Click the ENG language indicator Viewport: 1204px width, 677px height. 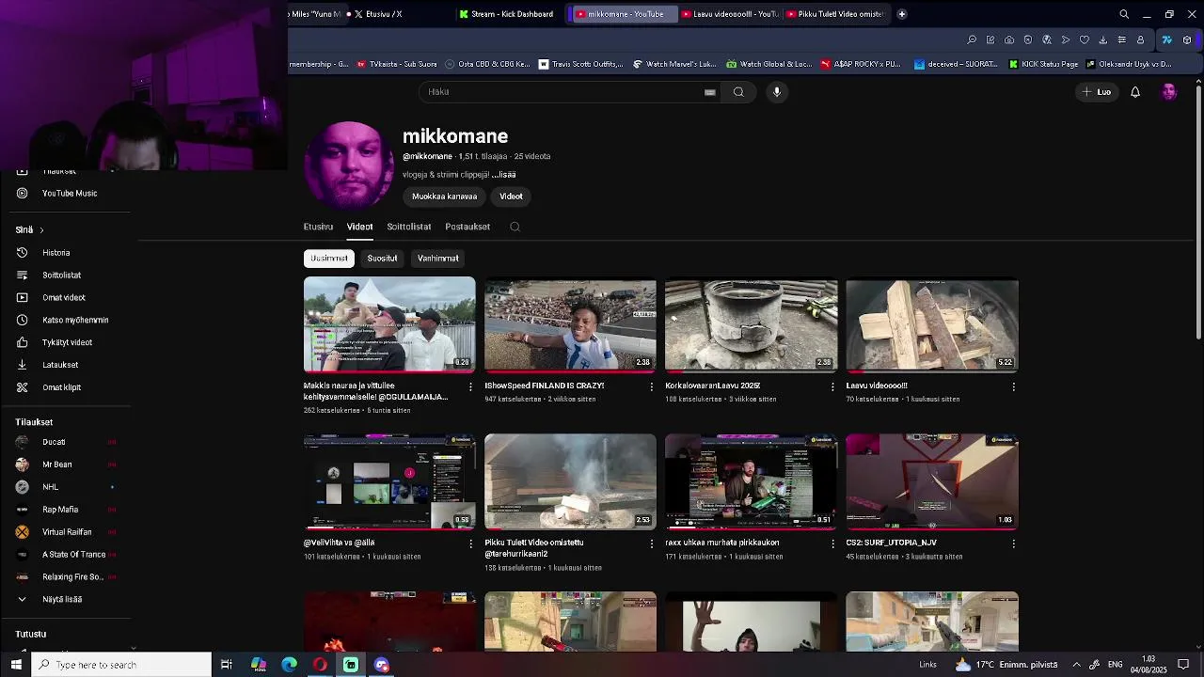[x=1115, y=665]
